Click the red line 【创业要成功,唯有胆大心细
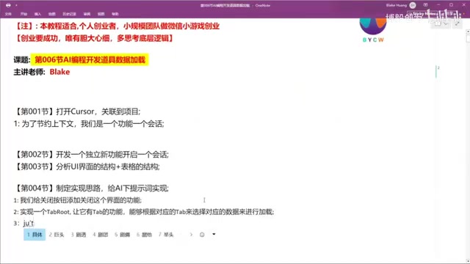This screenshot has height=264, width=470. point(94,38)
